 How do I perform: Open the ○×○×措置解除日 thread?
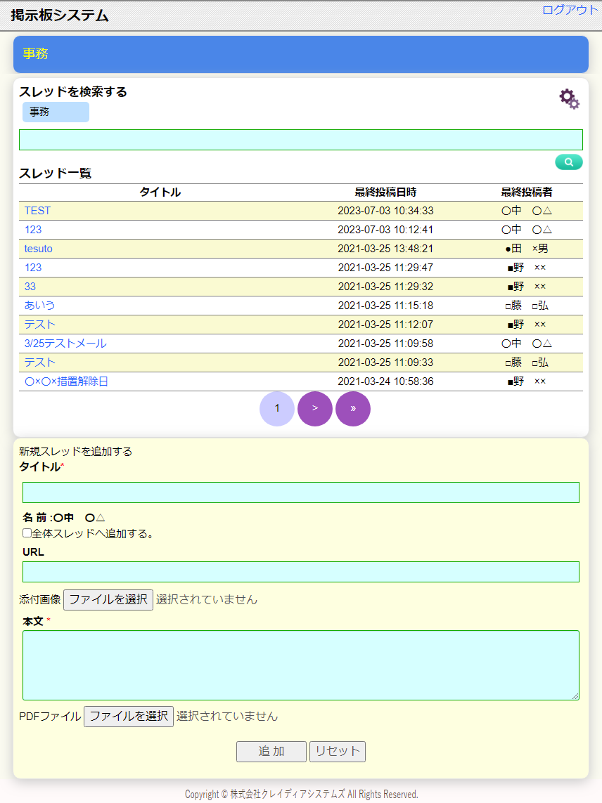coord(66,381)
